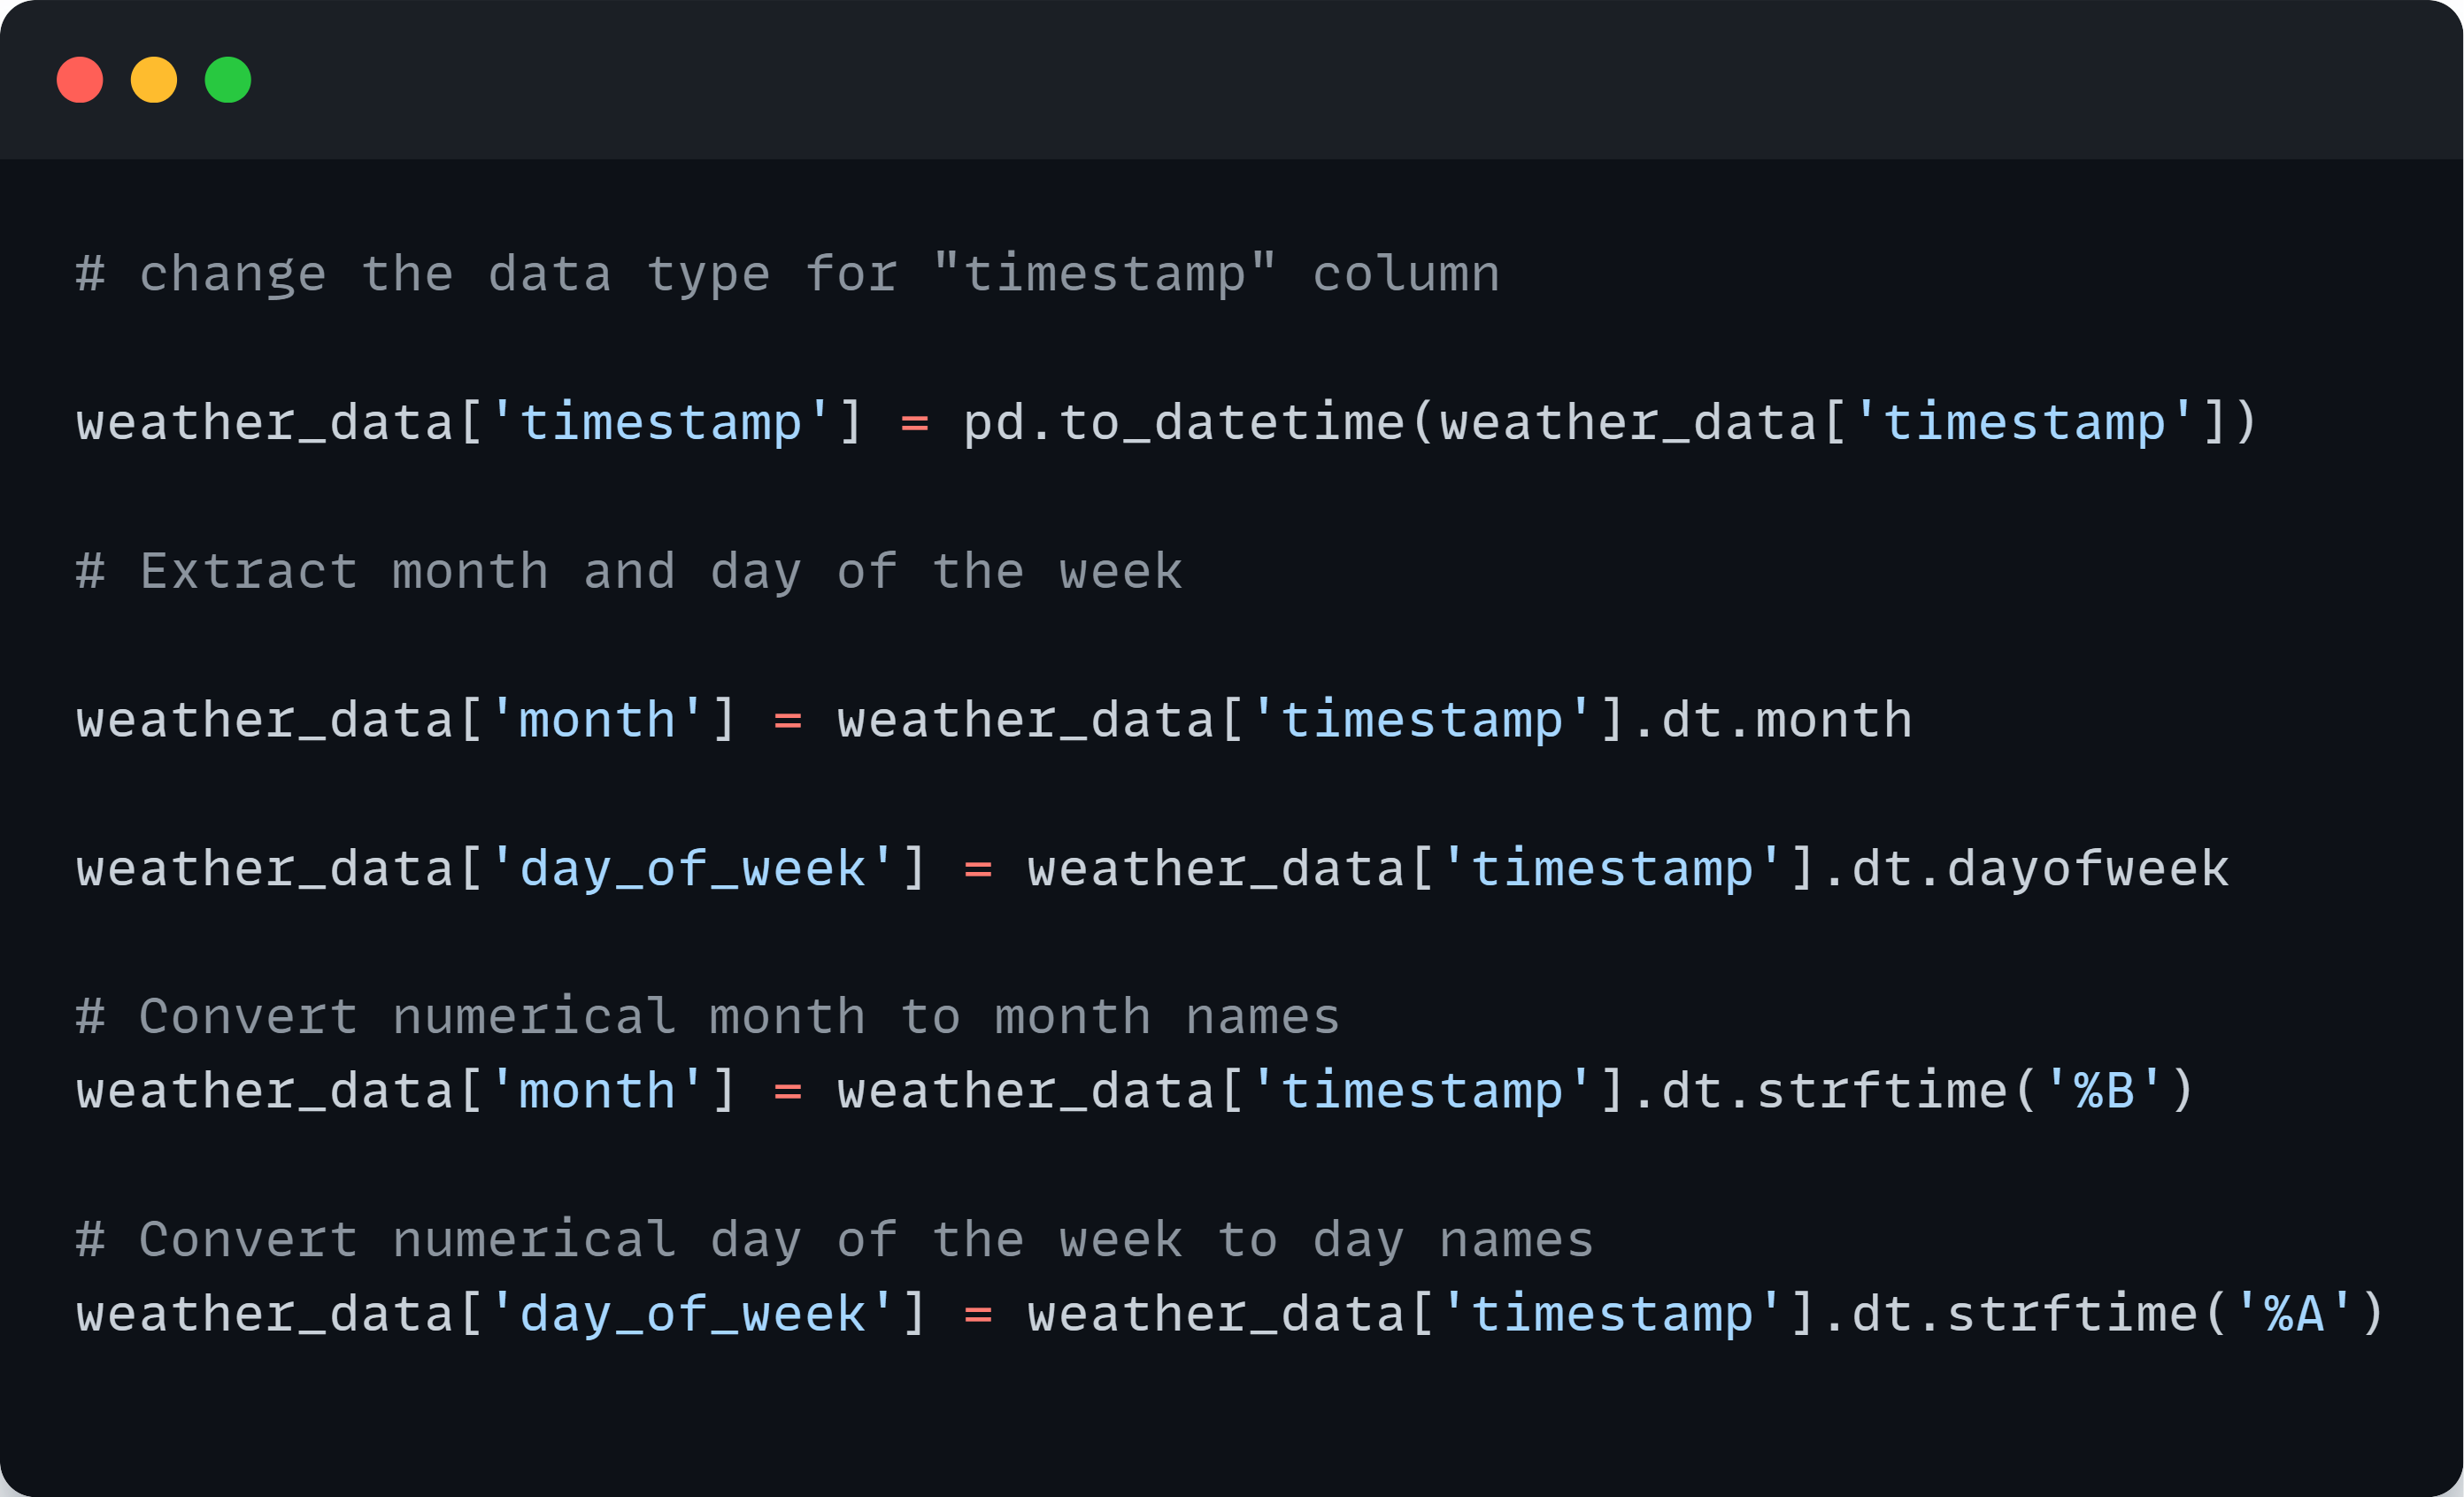Click the .dt.dayofweek attribute text
The height and width of the screenshot is (1497, 2464).
[2025, 868]
